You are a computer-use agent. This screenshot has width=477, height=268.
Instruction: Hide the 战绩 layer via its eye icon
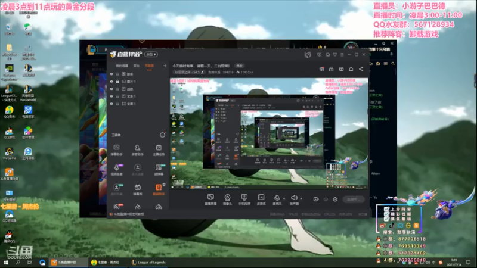click(111, 89)
